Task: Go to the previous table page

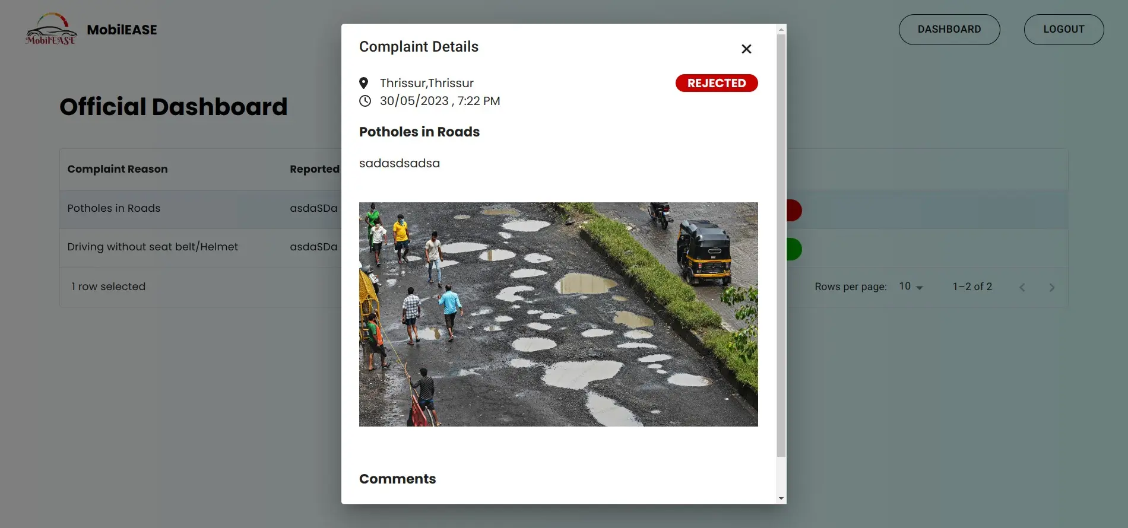Action: click(1022, 287)
